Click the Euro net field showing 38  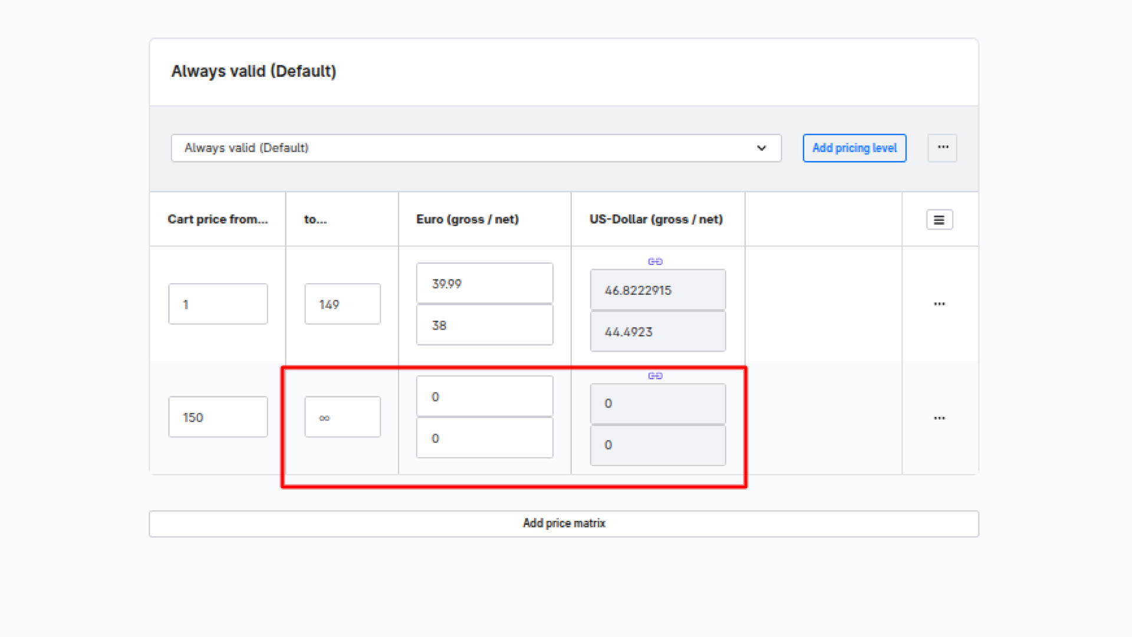pyautogui.click(x=485, y=325)
